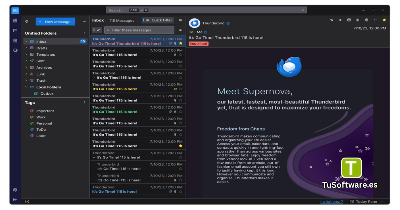The image size is (400, 210).
Task: Star the green-subject message in the list
Action: 181,112
